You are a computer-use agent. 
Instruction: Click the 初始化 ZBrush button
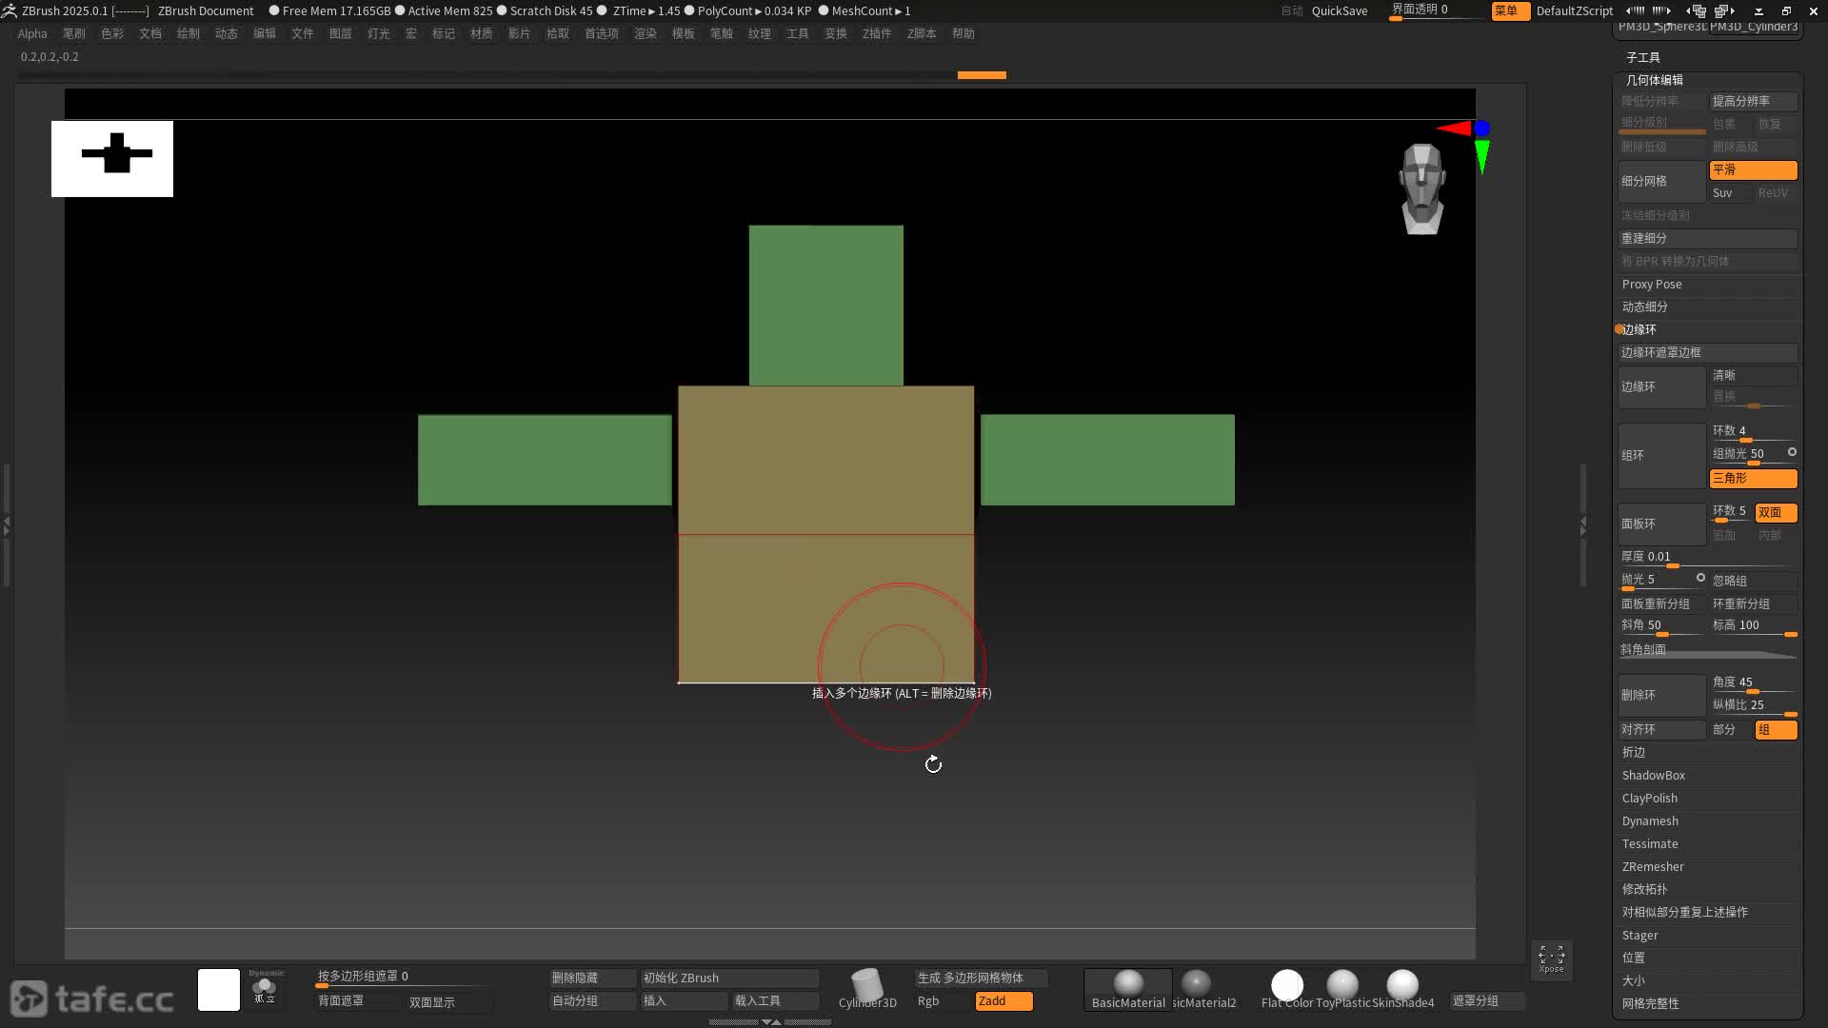729,978
